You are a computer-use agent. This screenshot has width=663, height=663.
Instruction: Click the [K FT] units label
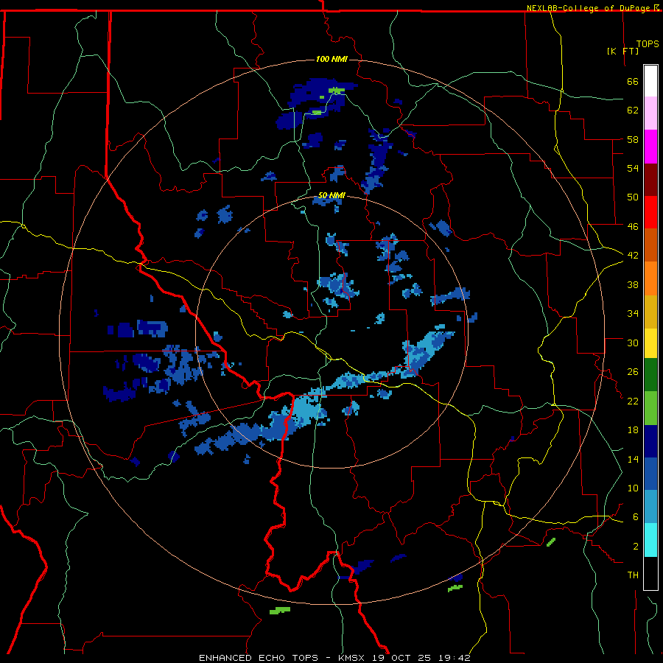coord(622,51)
